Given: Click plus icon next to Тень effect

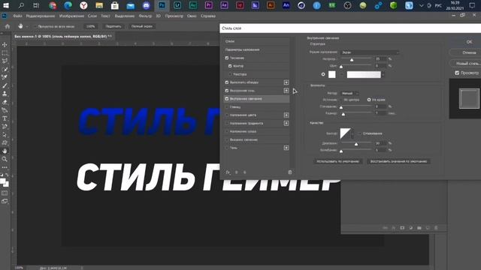Looking at the screenshot, I should click(286, 148).
